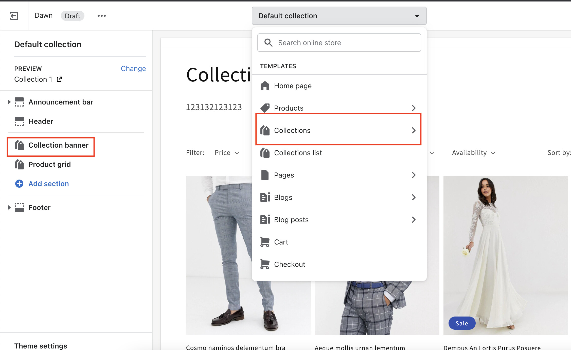Open the Availability filter dropdown
Image resolution: width=571 pixels, height=350 pixels.
[x=473, y=153]
